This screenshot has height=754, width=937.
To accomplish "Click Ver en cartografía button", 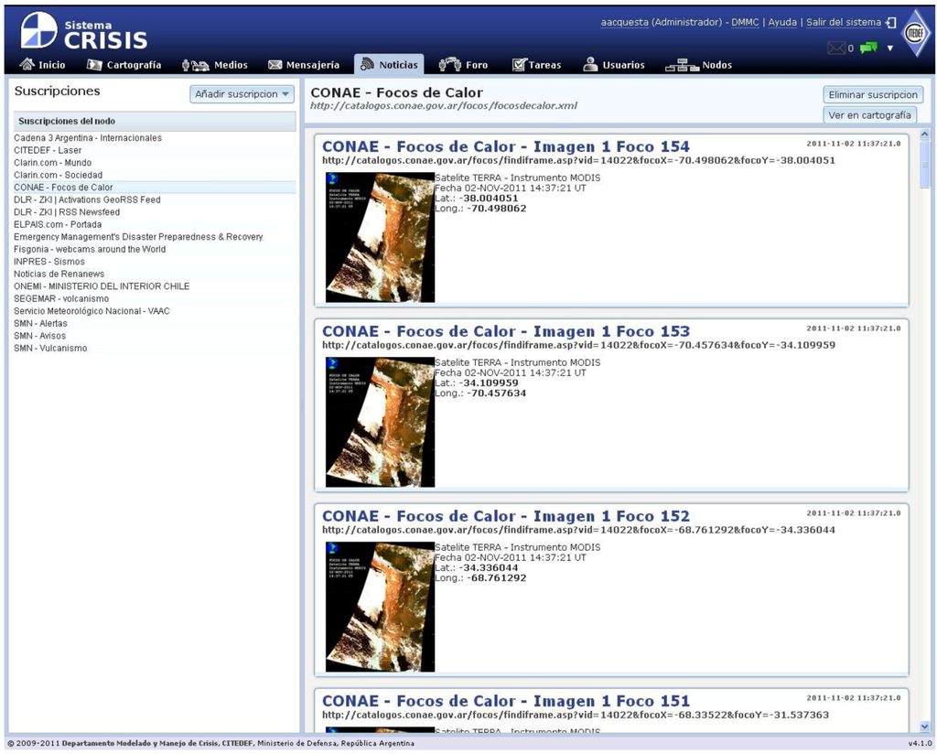I will [869, 114].
